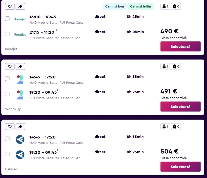
Task: Click checked luggage icon on 491 € offer
Action: point(176,66)
